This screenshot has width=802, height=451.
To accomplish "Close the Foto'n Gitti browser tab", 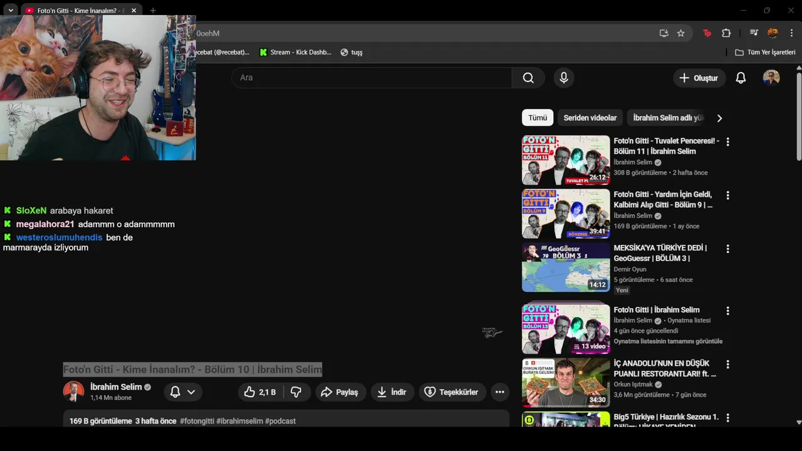I will (133, 11).
